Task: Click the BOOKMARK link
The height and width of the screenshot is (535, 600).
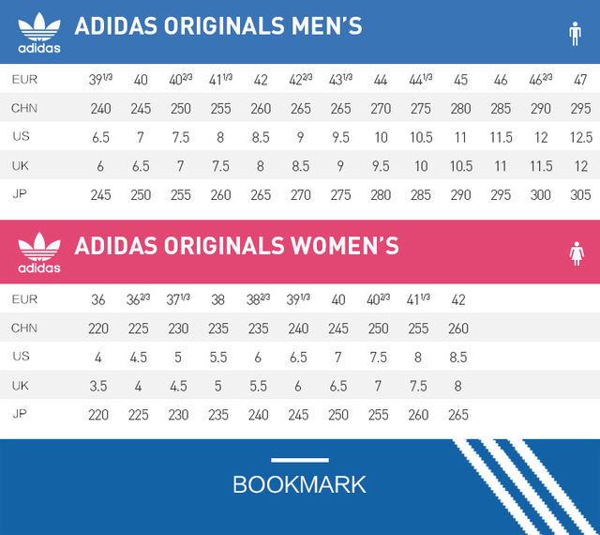Action: [x=299, y=485]
